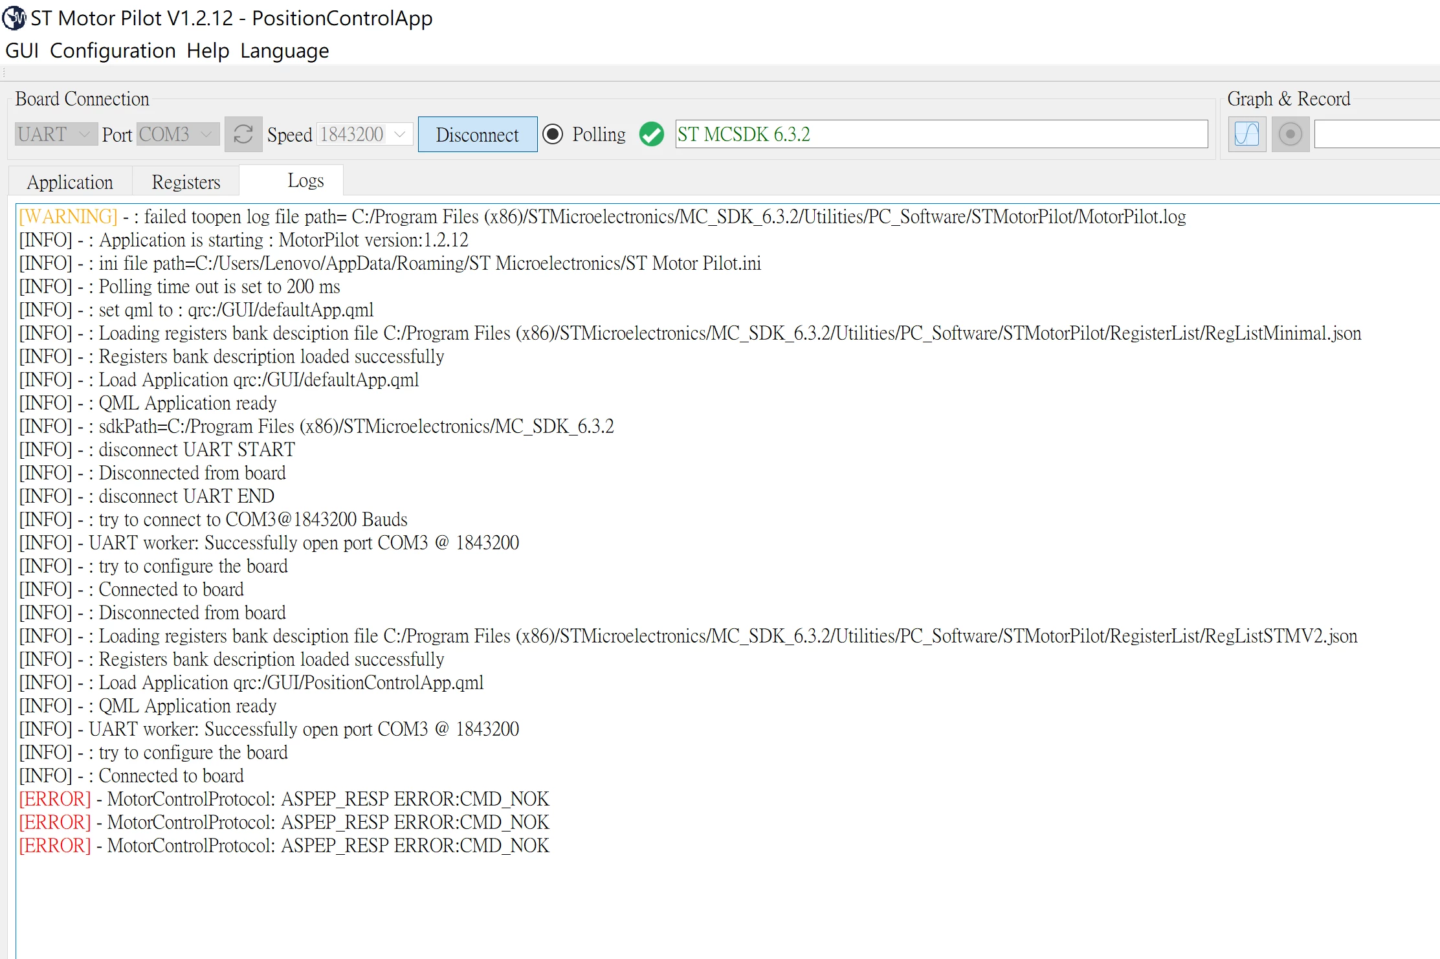Screen dimensions: 1440x959
Task: Click the 'try to connect to COM3@1843200' line
Action: 214,520
